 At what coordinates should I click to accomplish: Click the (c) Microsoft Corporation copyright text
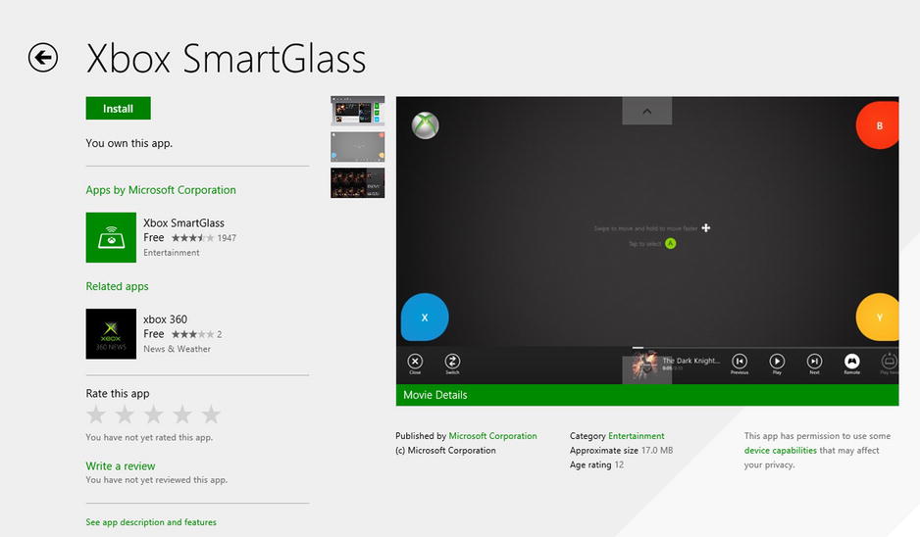pos(445,450)
